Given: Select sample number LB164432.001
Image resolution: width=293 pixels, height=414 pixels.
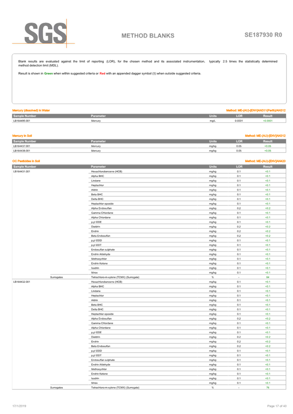Looking at the screenshot, I should 22,282.
